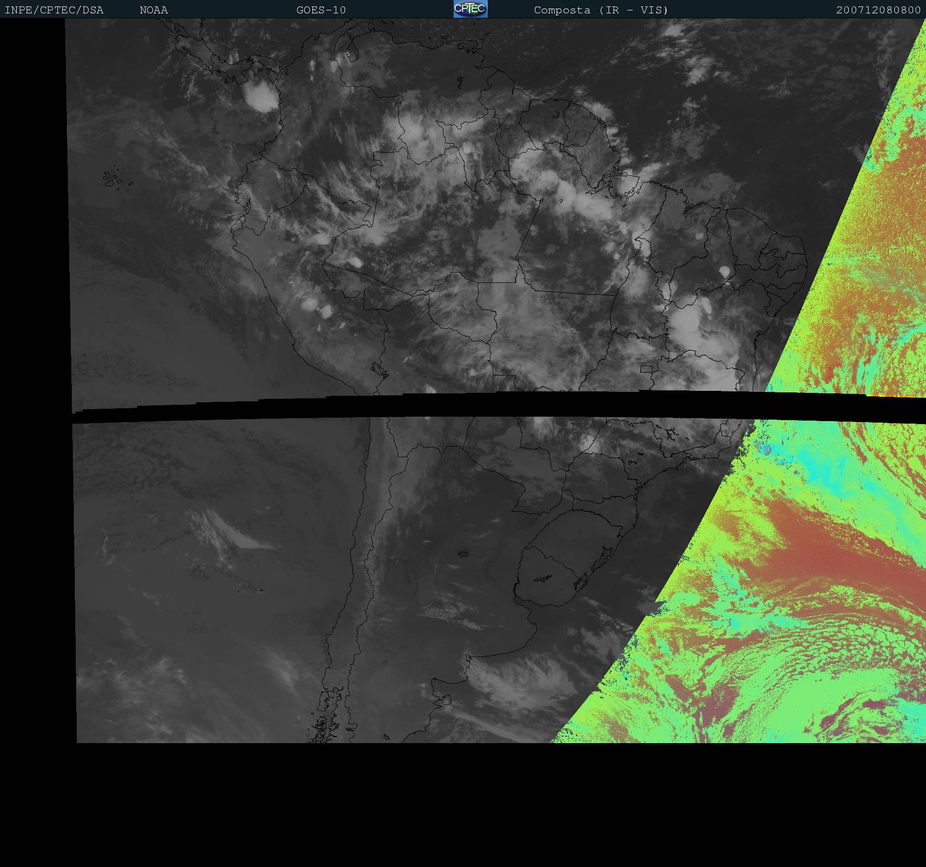Click the INPE/CPTEC/DSA header text
Image resolution: width=926 pixels, height=867 pixels.
click(54, 10)
